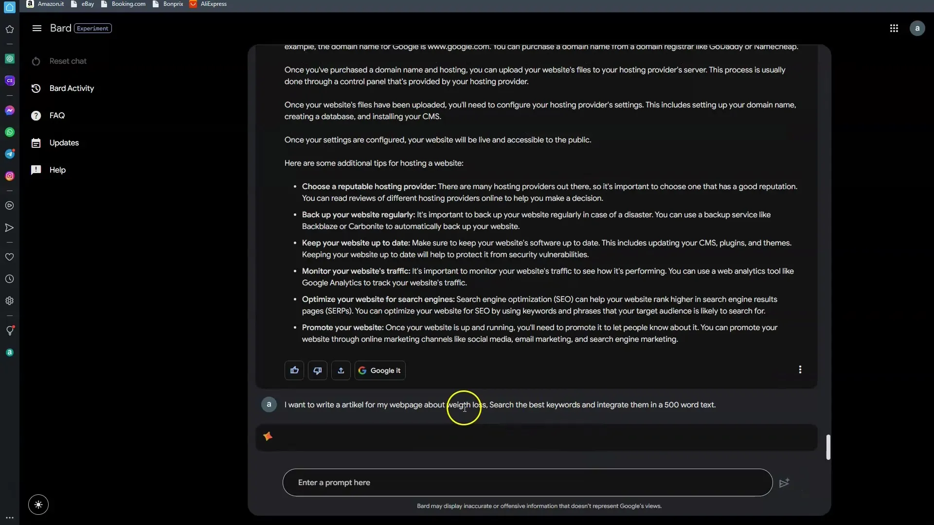934x525 pixels.
Task: Click the thumbs down icon
Action: pos(318,370)
